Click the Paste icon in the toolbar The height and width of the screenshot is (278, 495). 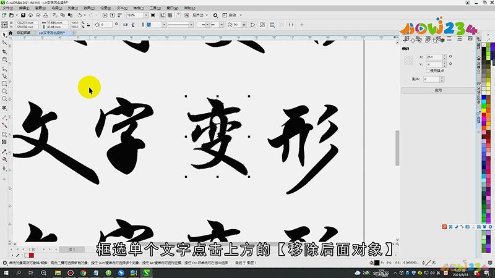pyautogui.click(x=70, y=15)
